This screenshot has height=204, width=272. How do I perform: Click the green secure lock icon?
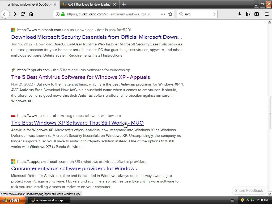coord(63,14)
